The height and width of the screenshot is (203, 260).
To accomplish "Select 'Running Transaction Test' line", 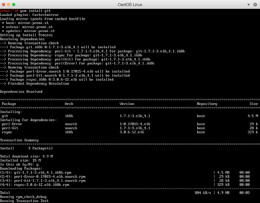I will coord(24,201).
